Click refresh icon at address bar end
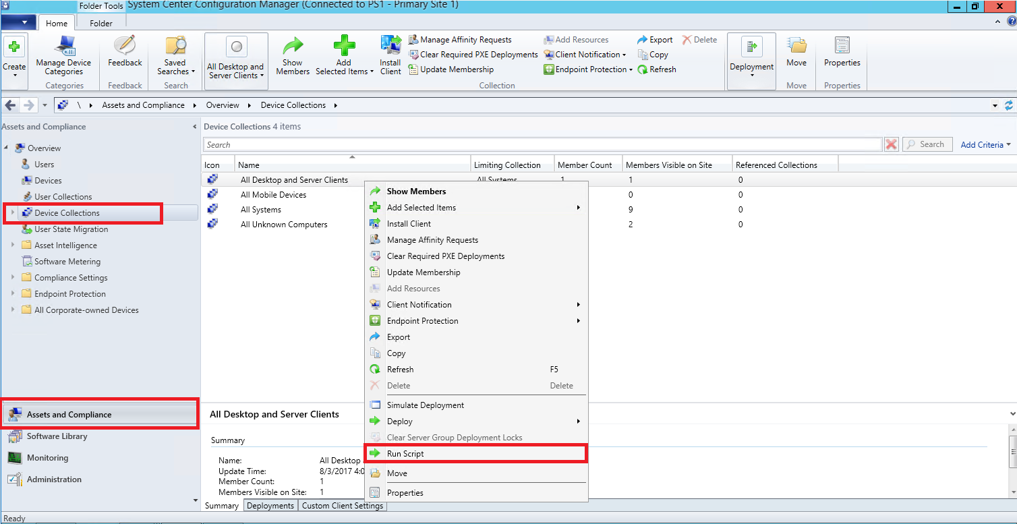 coord(1009,105)
